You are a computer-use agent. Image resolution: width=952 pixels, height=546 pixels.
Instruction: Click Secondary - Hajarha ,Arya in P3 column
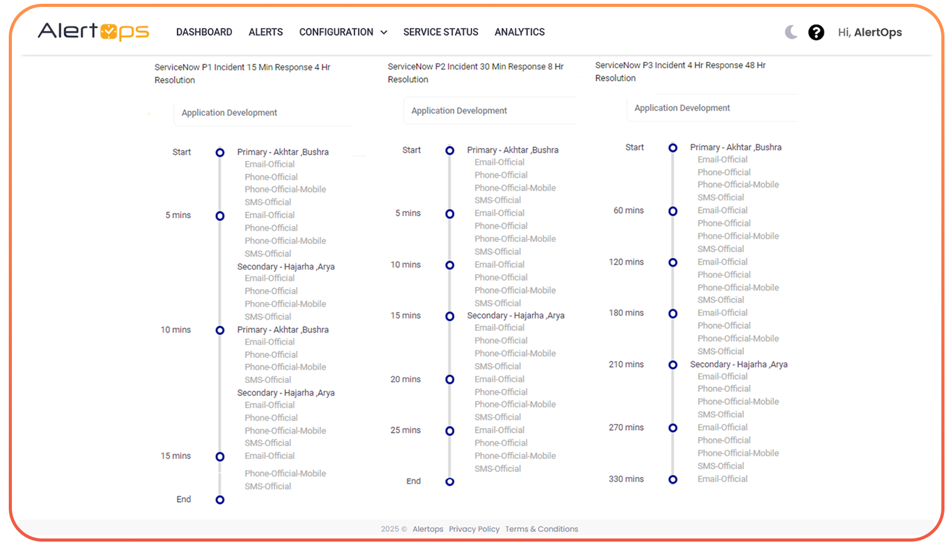(x=739, y=364)
